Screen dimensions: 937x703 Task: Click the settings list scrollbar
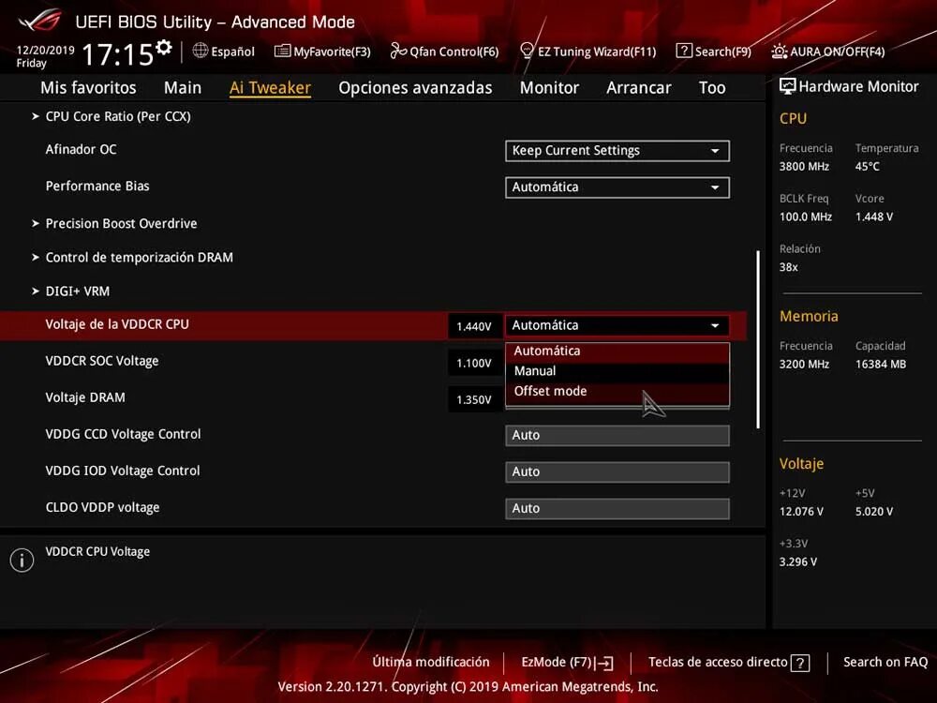[x=758, y=339]
